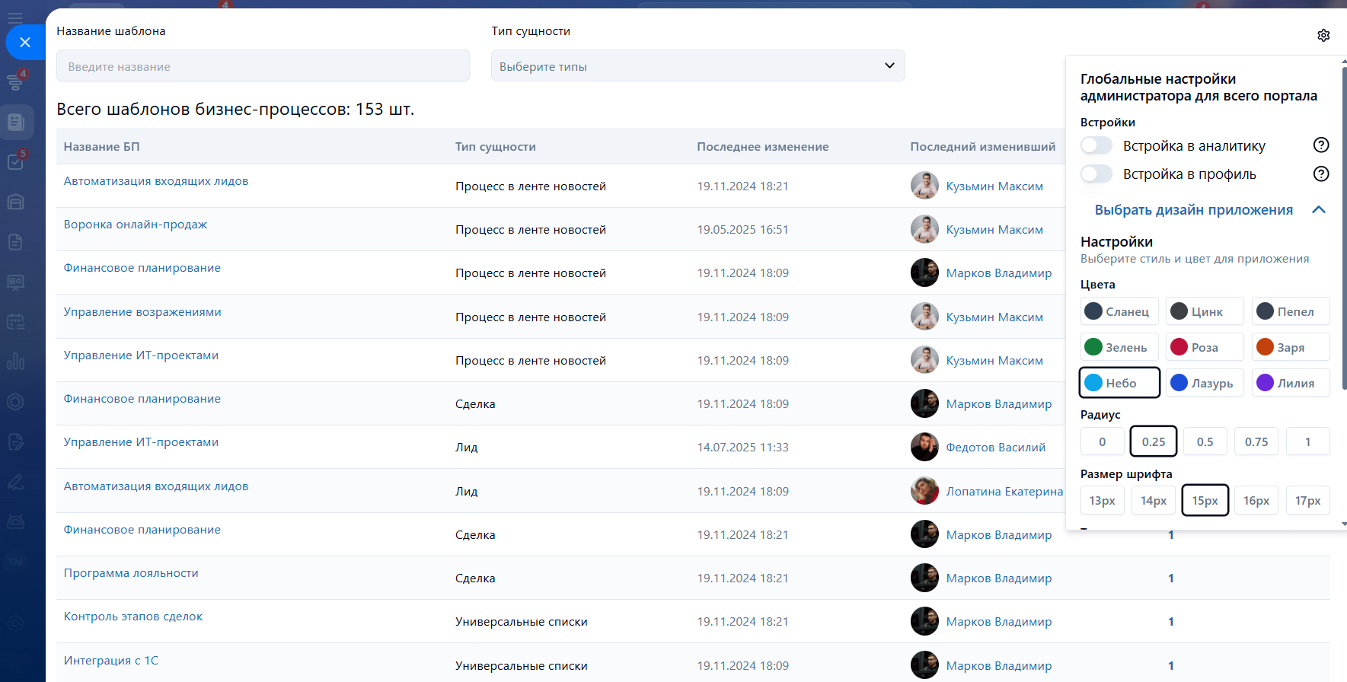Open the robot icon in the left sidebar
Image resolution: width=1347 pixels, height=682 pixels.
(x=16, y=521)
